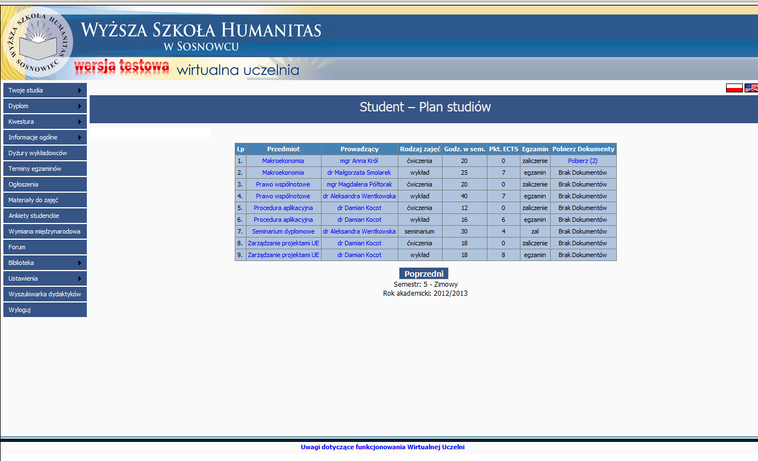Viewport: 758px width, 461px height.
Task: Open Terminy egzaminów menu item
Action: tap(45, 169)
